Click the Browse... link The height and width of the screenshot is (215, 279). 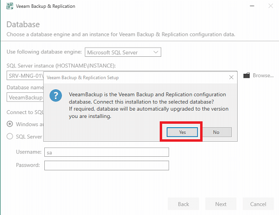coord(263,75)
